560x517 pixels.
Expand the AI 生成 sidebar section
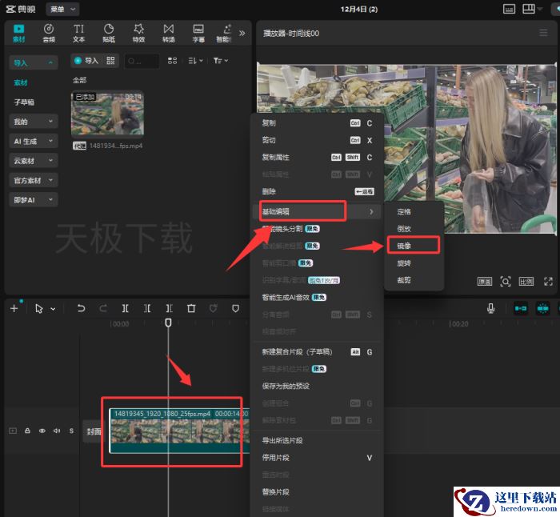pos(34,141)
